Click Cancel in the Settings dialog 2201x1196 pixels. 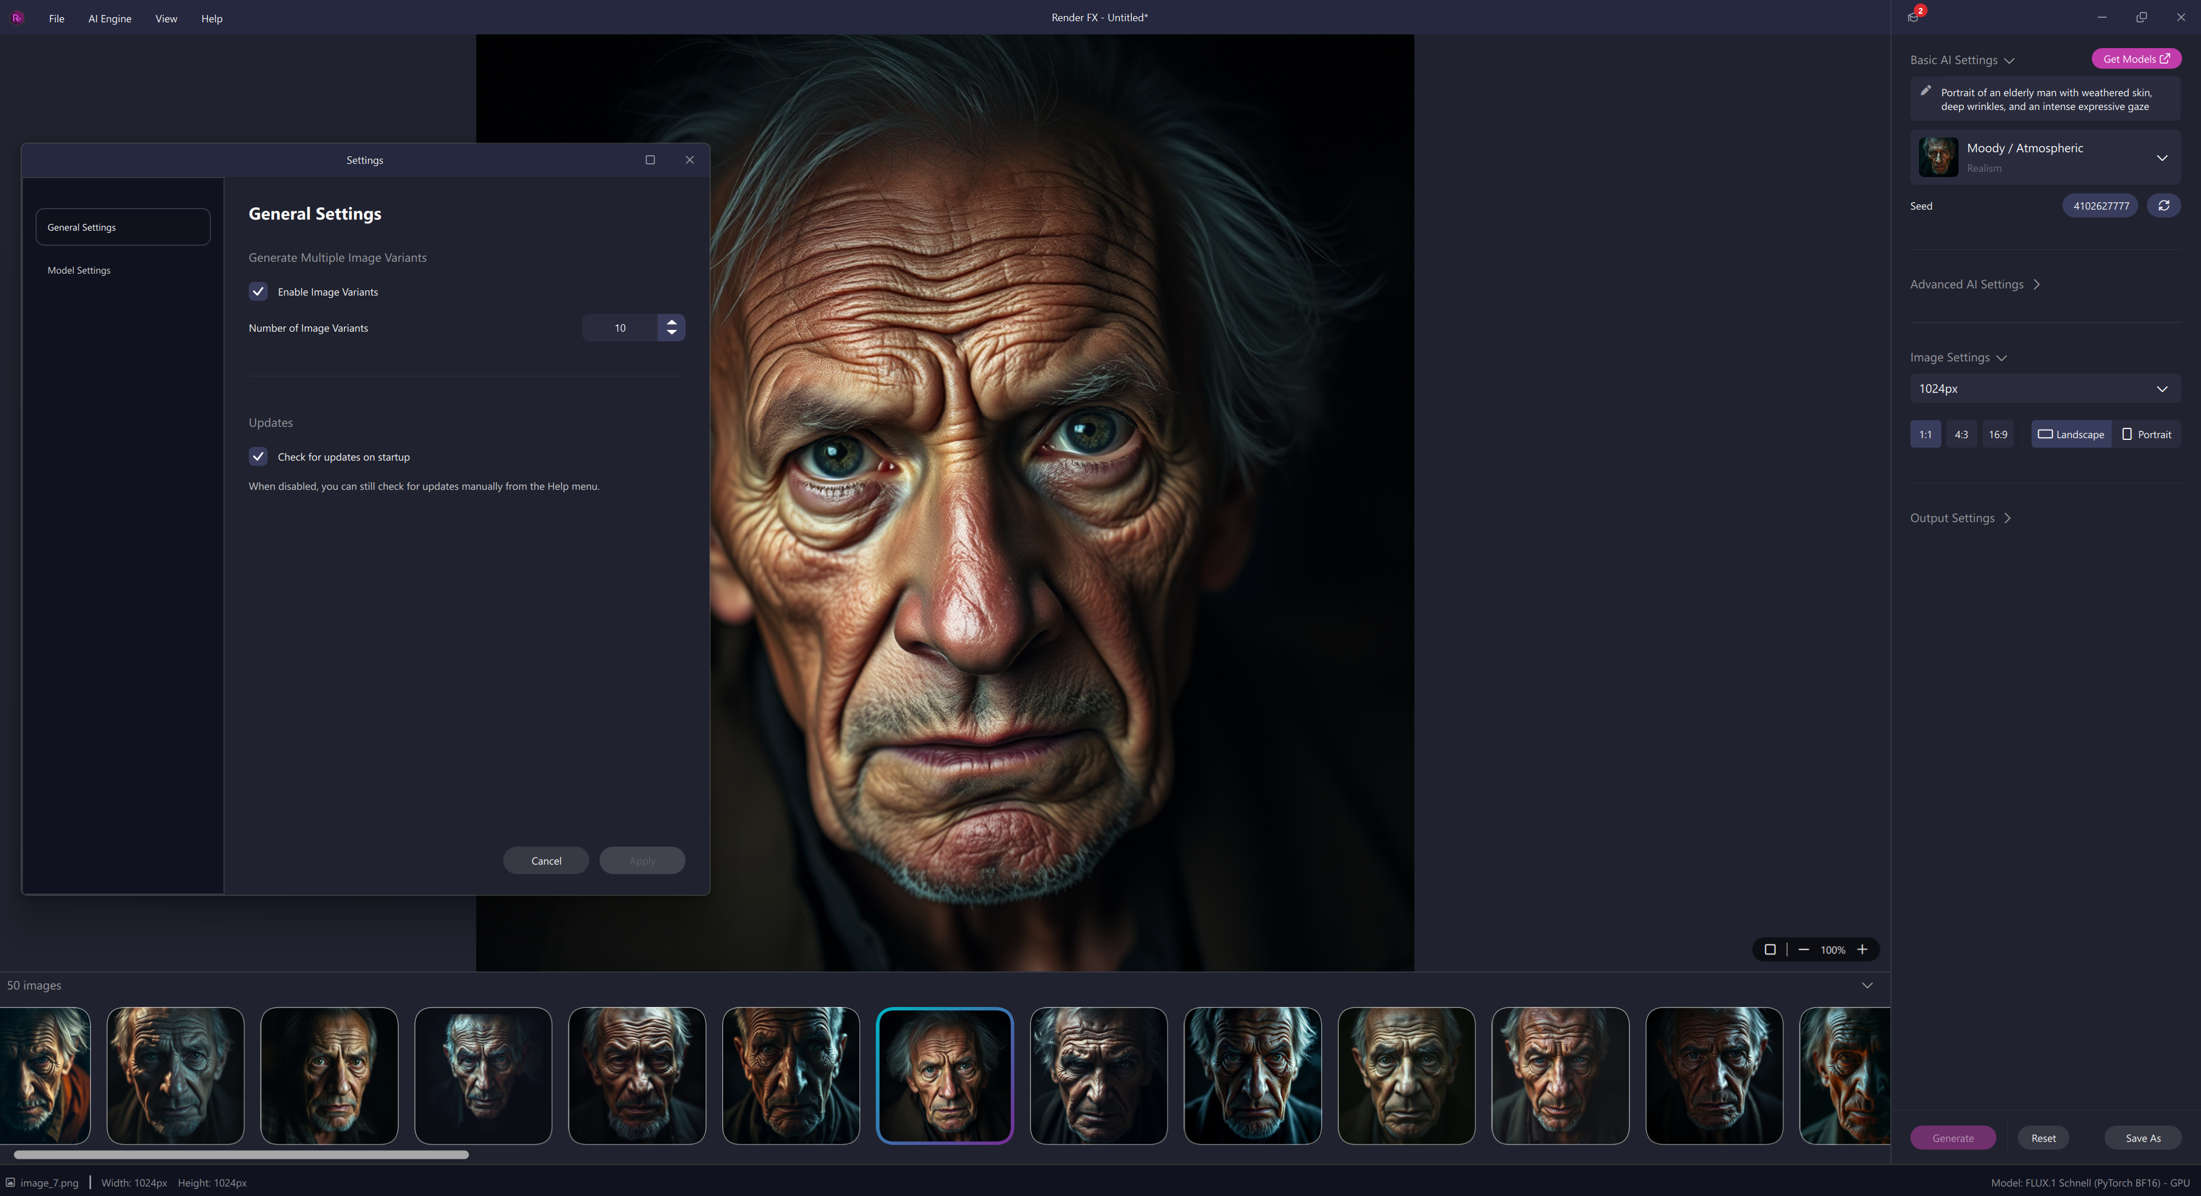pyautogui.click(x=546, y=860)
